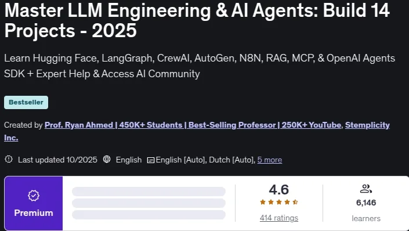Viewport: 409px width, 231px height.
Task: Click the purple Premium panel
Action: click(34, 203)
